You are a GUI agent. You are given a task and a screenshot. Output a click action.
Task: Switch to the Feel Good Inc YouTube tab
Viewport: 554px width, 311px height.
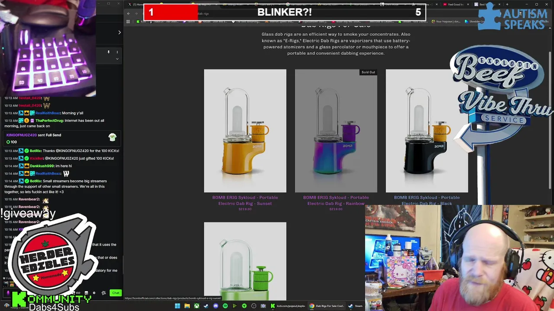pos(455,4)
